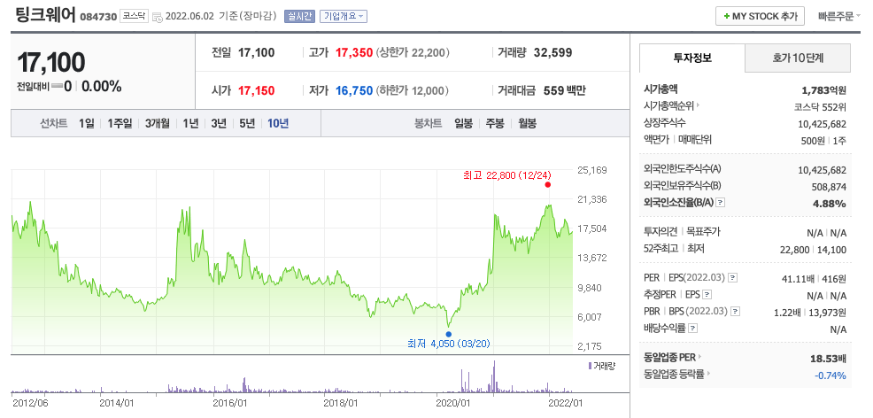The width and height of the screenshot is (873, 418).
Task: Switch to 일봉 candlestick chart
Action: [463, 124]
